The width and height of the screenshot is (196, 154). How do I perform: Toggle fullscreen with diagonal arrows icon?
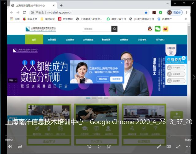coord(178,147)
